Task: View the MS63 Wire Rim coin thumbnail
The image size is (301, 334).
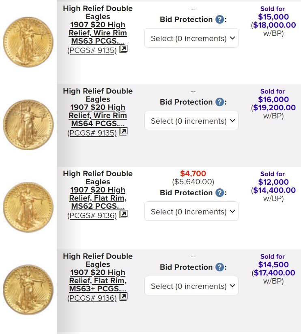Action: coord(28,42)
